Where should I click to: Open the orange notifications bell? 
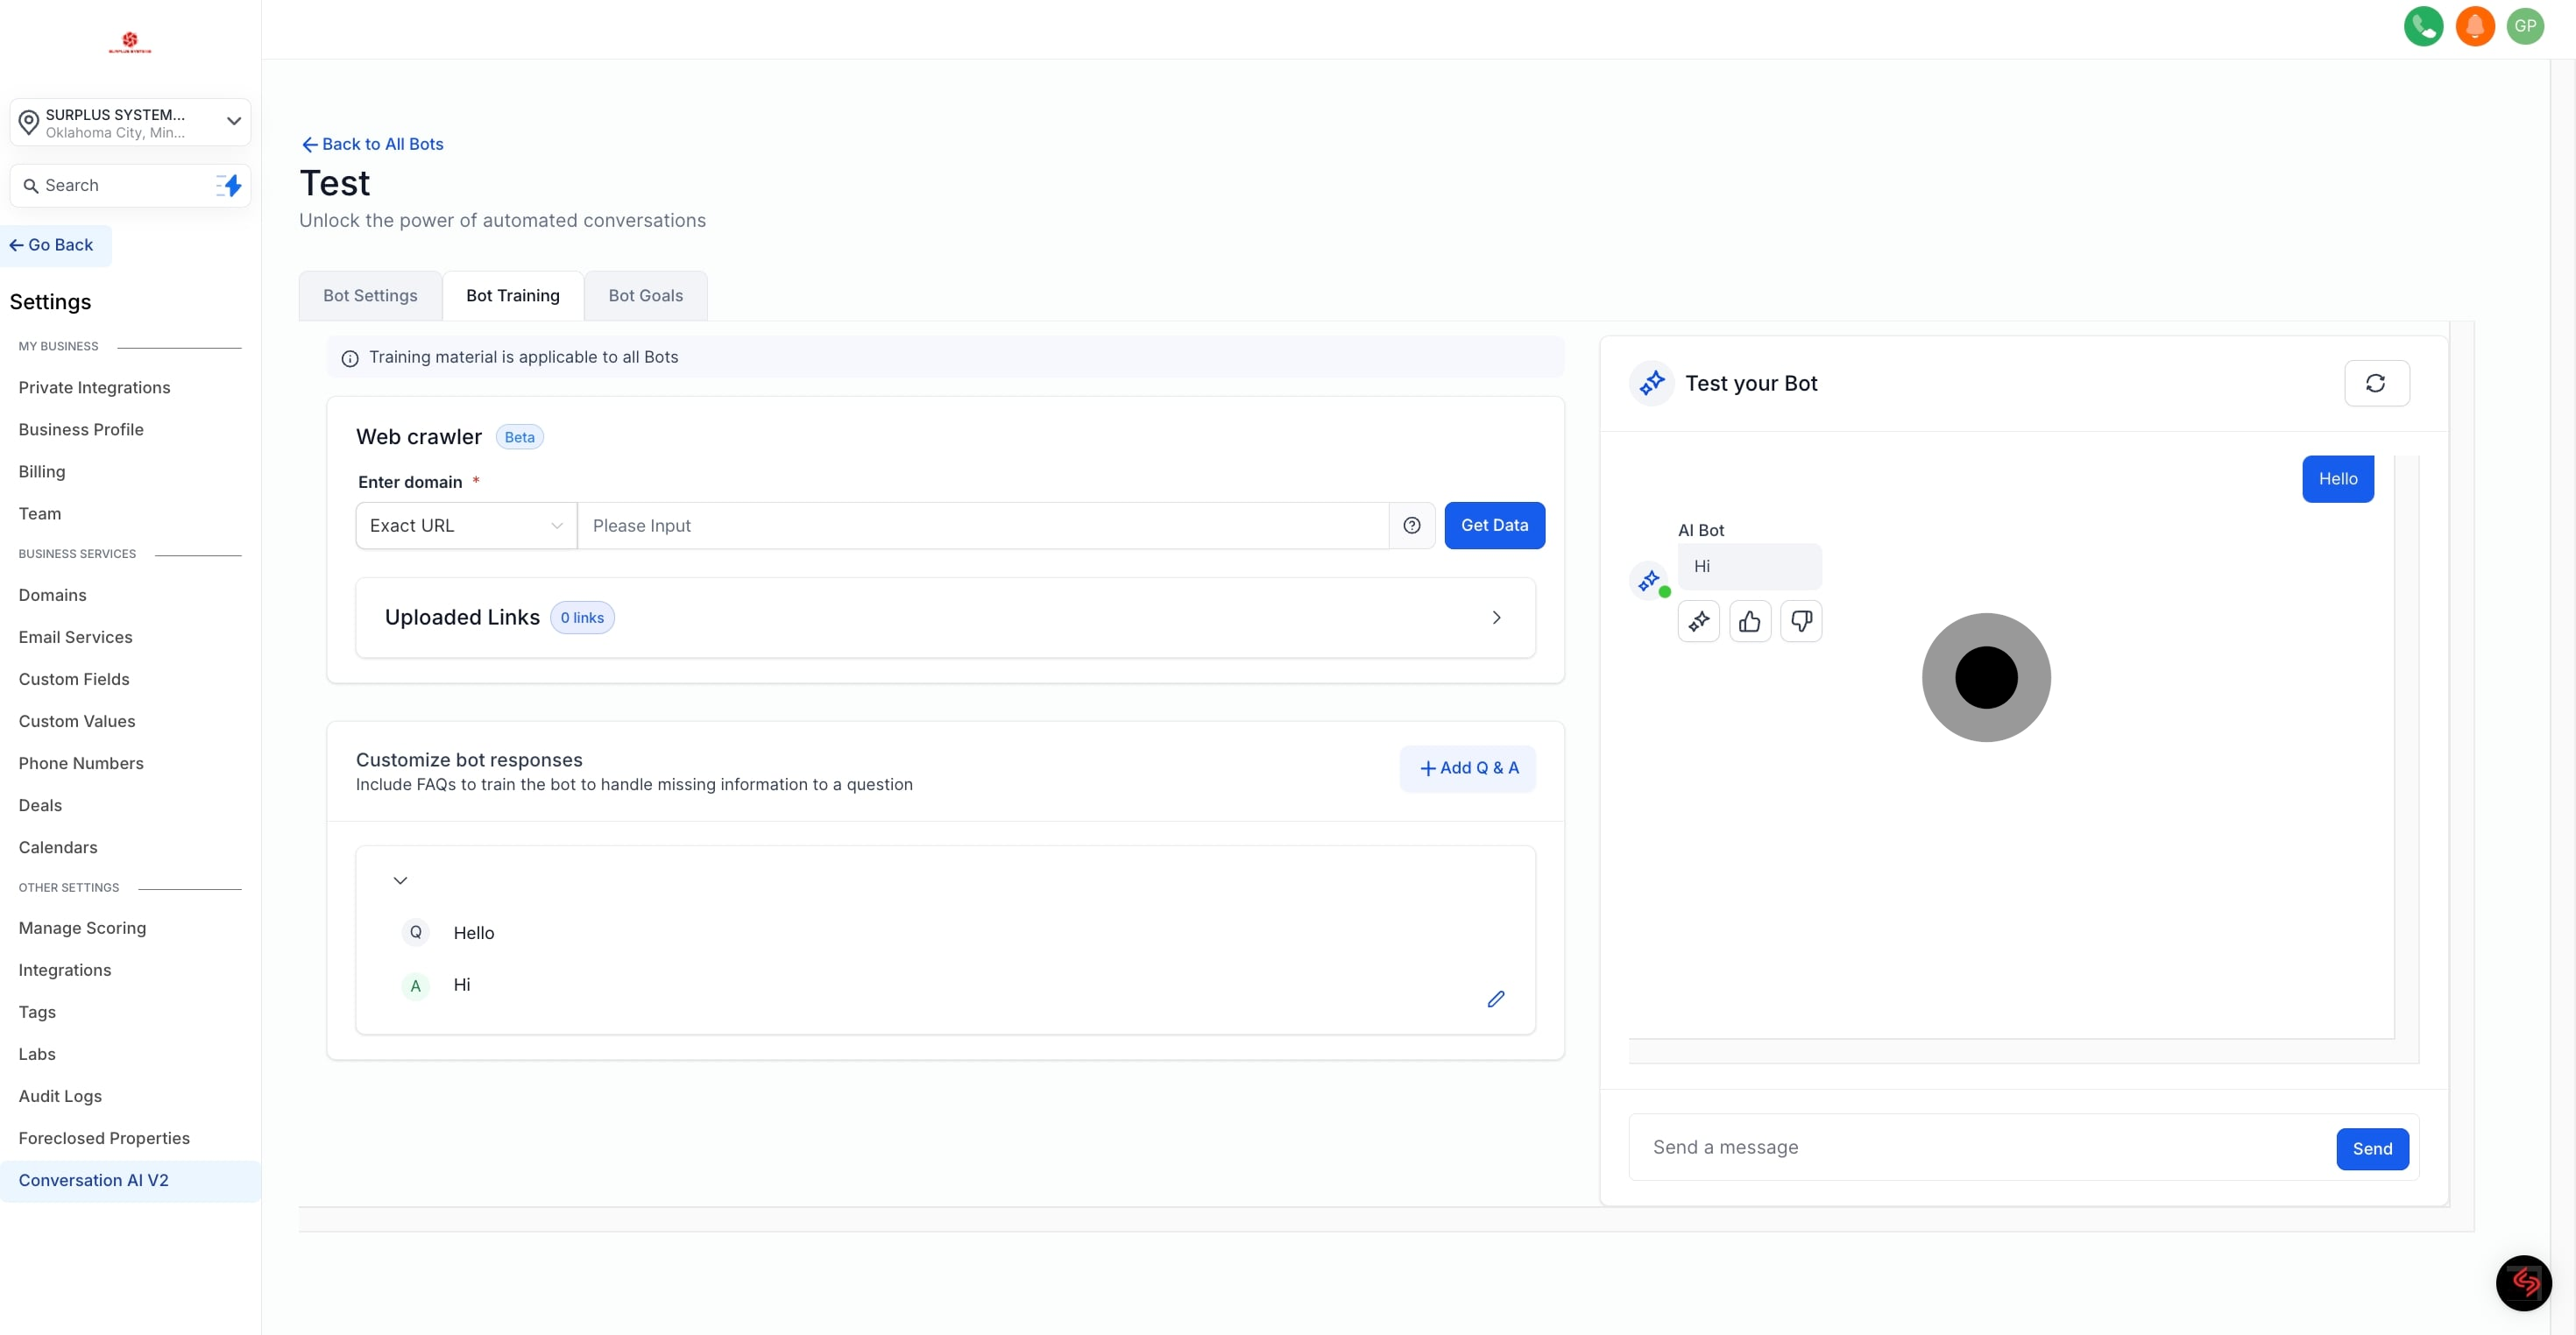point(2475,26)
